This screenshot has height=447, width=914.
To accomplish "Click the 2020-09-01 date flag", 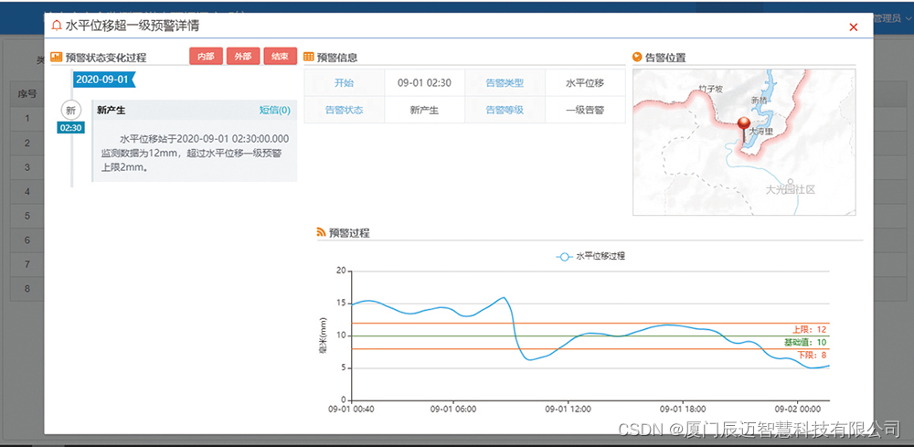I will [104, 80].
